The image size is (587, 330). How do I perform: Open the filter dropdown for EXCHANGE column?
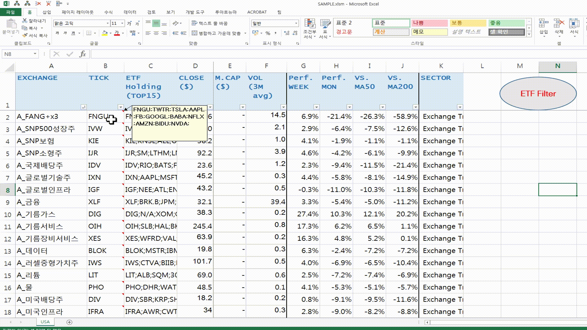[83, 107]
